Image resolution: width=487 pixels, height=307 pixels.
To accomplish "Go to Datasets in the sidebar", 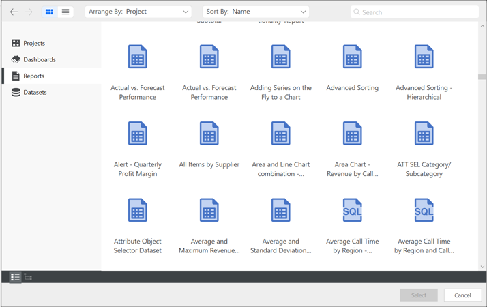I will [x=35, y=92].
